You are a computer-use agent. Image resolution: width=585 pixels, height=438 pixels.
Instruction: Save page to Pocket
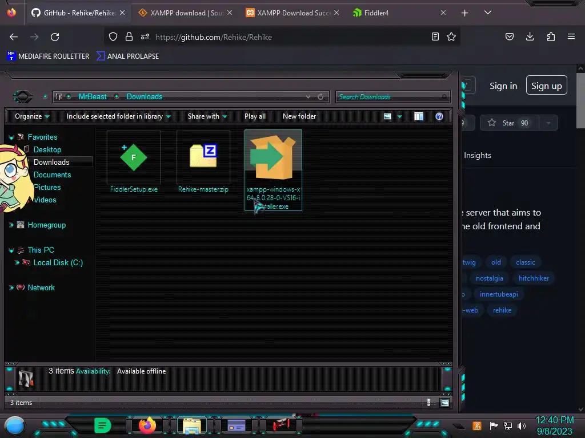pos(510,37)
